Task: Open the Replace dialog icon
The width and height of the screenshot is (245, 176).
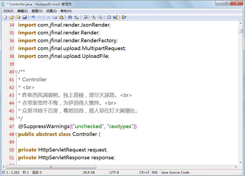Action: point(76,17)
